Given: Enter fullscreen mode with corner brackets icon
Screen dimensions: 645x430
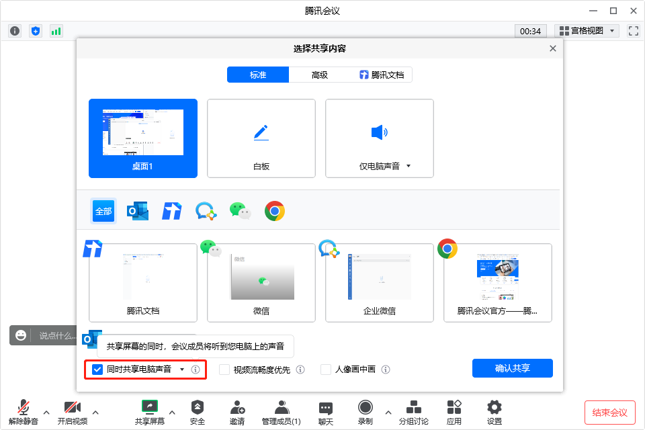Looking at the screenshot, I should click(634, 31).
